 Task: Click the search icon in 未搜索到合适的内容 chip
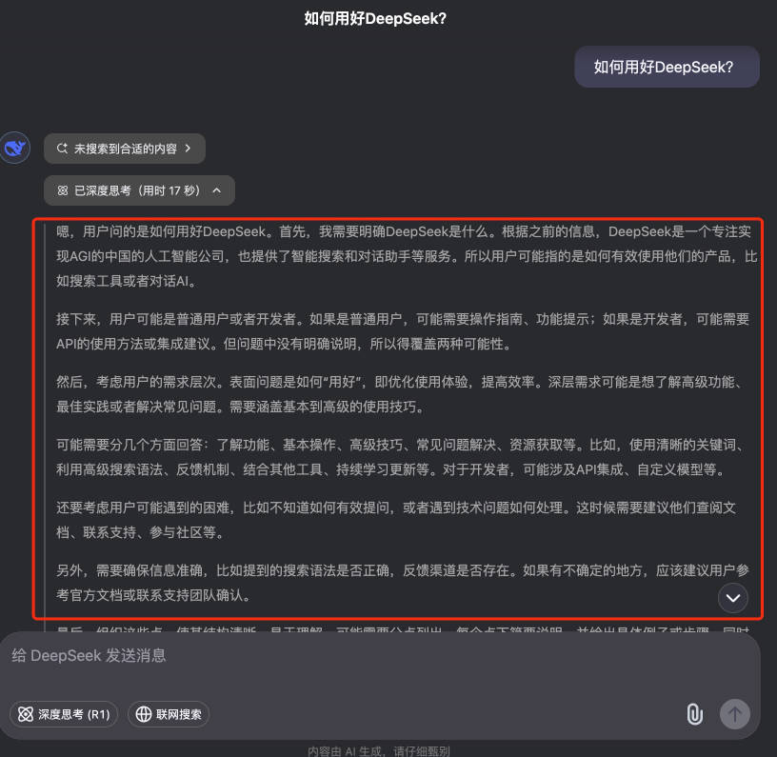pos(62,149)
